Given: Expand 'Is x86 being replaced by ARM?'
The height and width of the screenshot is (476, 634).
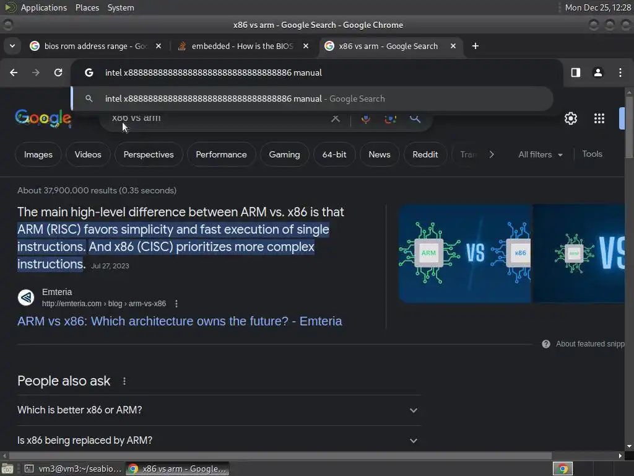Looking at the screenshot, I should (219, 441).
